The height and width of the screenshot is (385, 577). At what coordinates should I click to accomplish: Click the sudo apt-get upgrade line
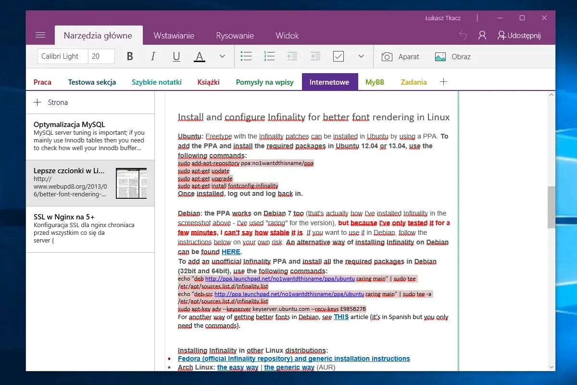(205, 179)
